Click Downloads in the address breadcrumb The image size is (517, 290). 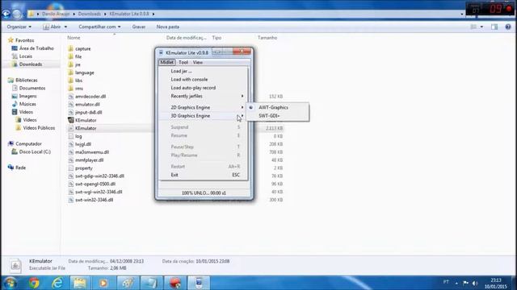[90, 14]
